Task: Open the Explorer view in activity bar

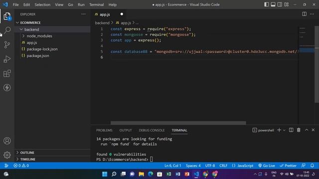Action: (x=7, y=16)
